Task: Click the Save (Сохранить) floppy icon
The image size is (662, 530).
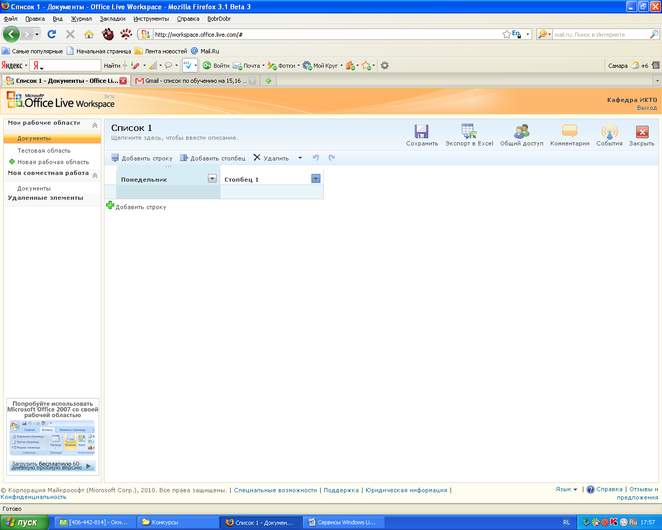Action: coord(422,131)
